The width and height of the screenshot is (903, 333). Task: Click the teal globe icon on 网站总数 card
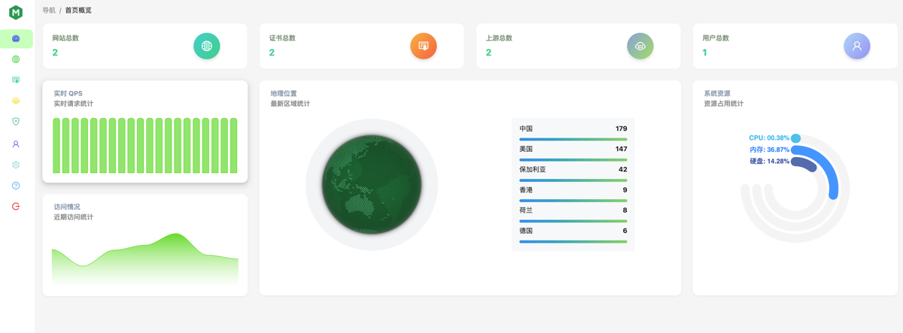pyautogui.click(x=207, y=46)
